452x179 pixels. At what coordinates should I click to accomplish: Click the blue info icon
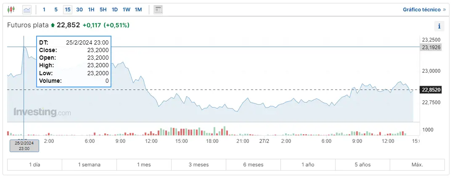[x=439, y=26]
